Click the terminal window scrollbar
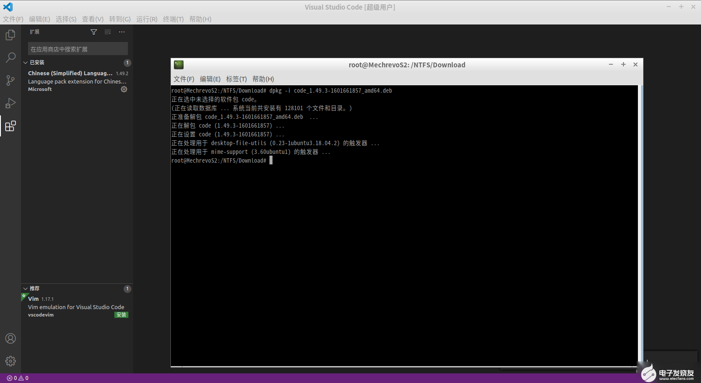701x383 pixels. 640,226
